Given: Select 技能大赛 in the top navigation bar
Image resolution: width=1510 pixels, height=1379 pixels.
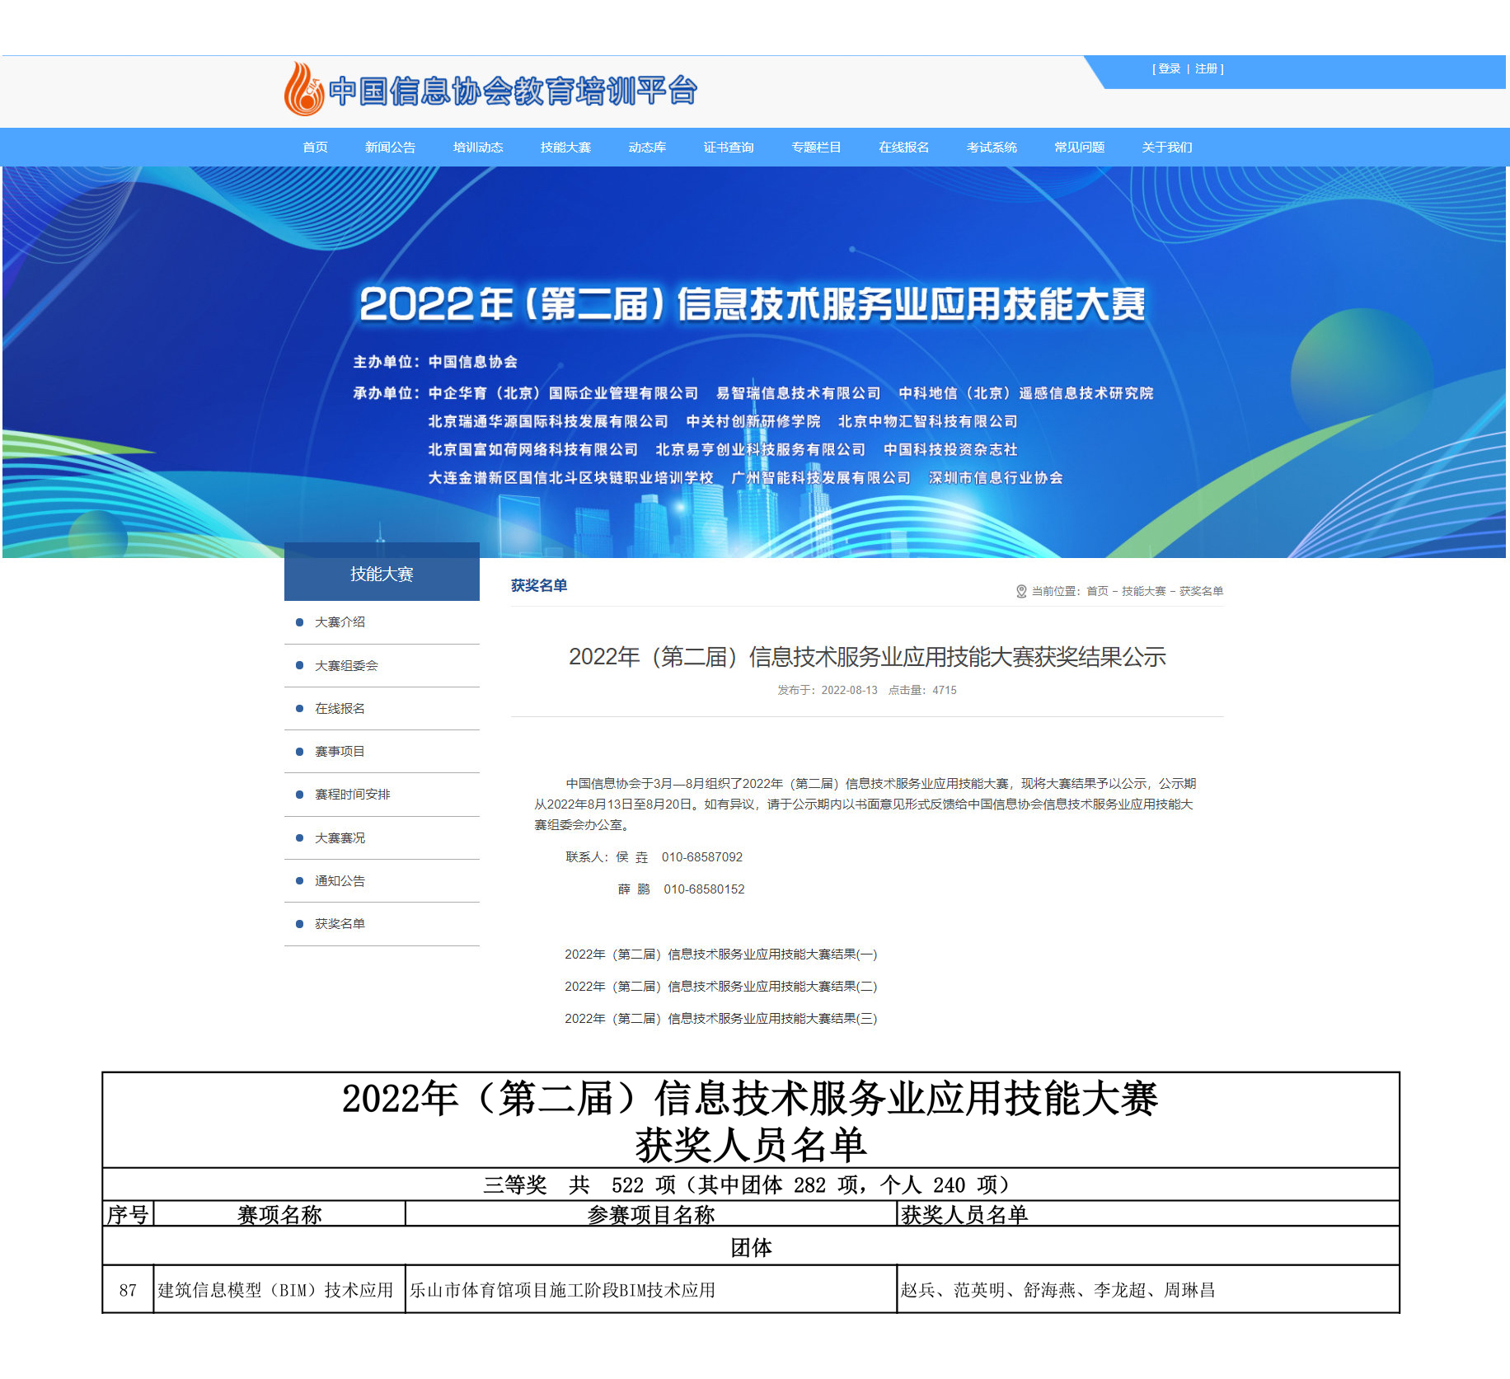Looking at the screenshot, I should [x=565, y=147].
